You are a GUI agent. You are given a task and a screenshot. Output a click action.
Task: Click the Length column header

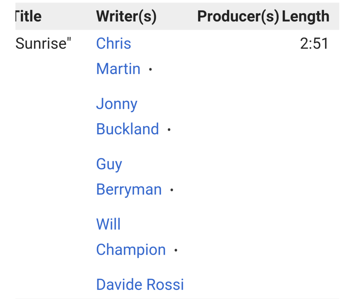click(306, 16)
